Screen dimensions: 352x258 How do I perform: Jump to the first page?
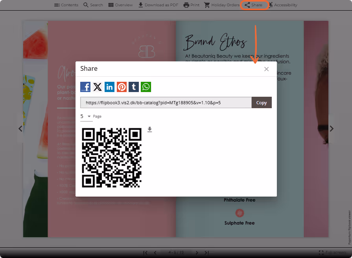coord(146,252)
